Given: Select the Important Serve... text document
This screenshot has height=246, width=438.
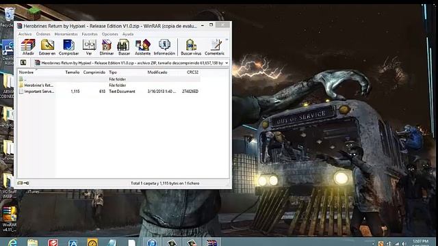Looking at the screenshot, I should pos(36,92).
